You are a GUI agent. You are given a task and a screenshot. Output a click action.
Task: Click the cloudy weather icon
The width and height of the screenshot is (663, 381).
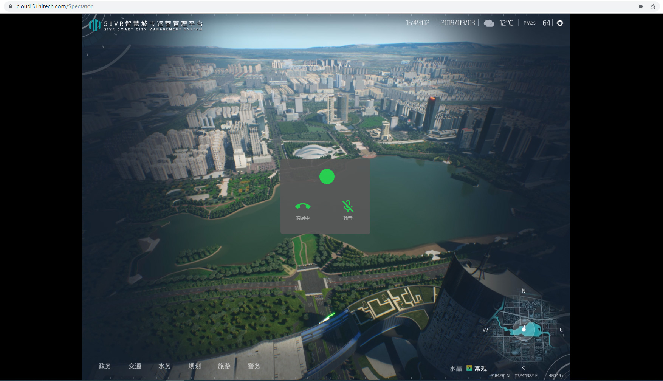(x=489, y=23)
